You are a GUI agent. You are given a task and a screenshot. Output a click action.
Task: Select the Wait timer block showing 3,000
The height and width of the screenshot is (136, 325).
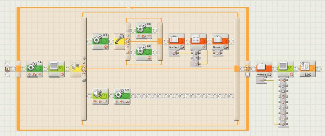click(308, 69)
